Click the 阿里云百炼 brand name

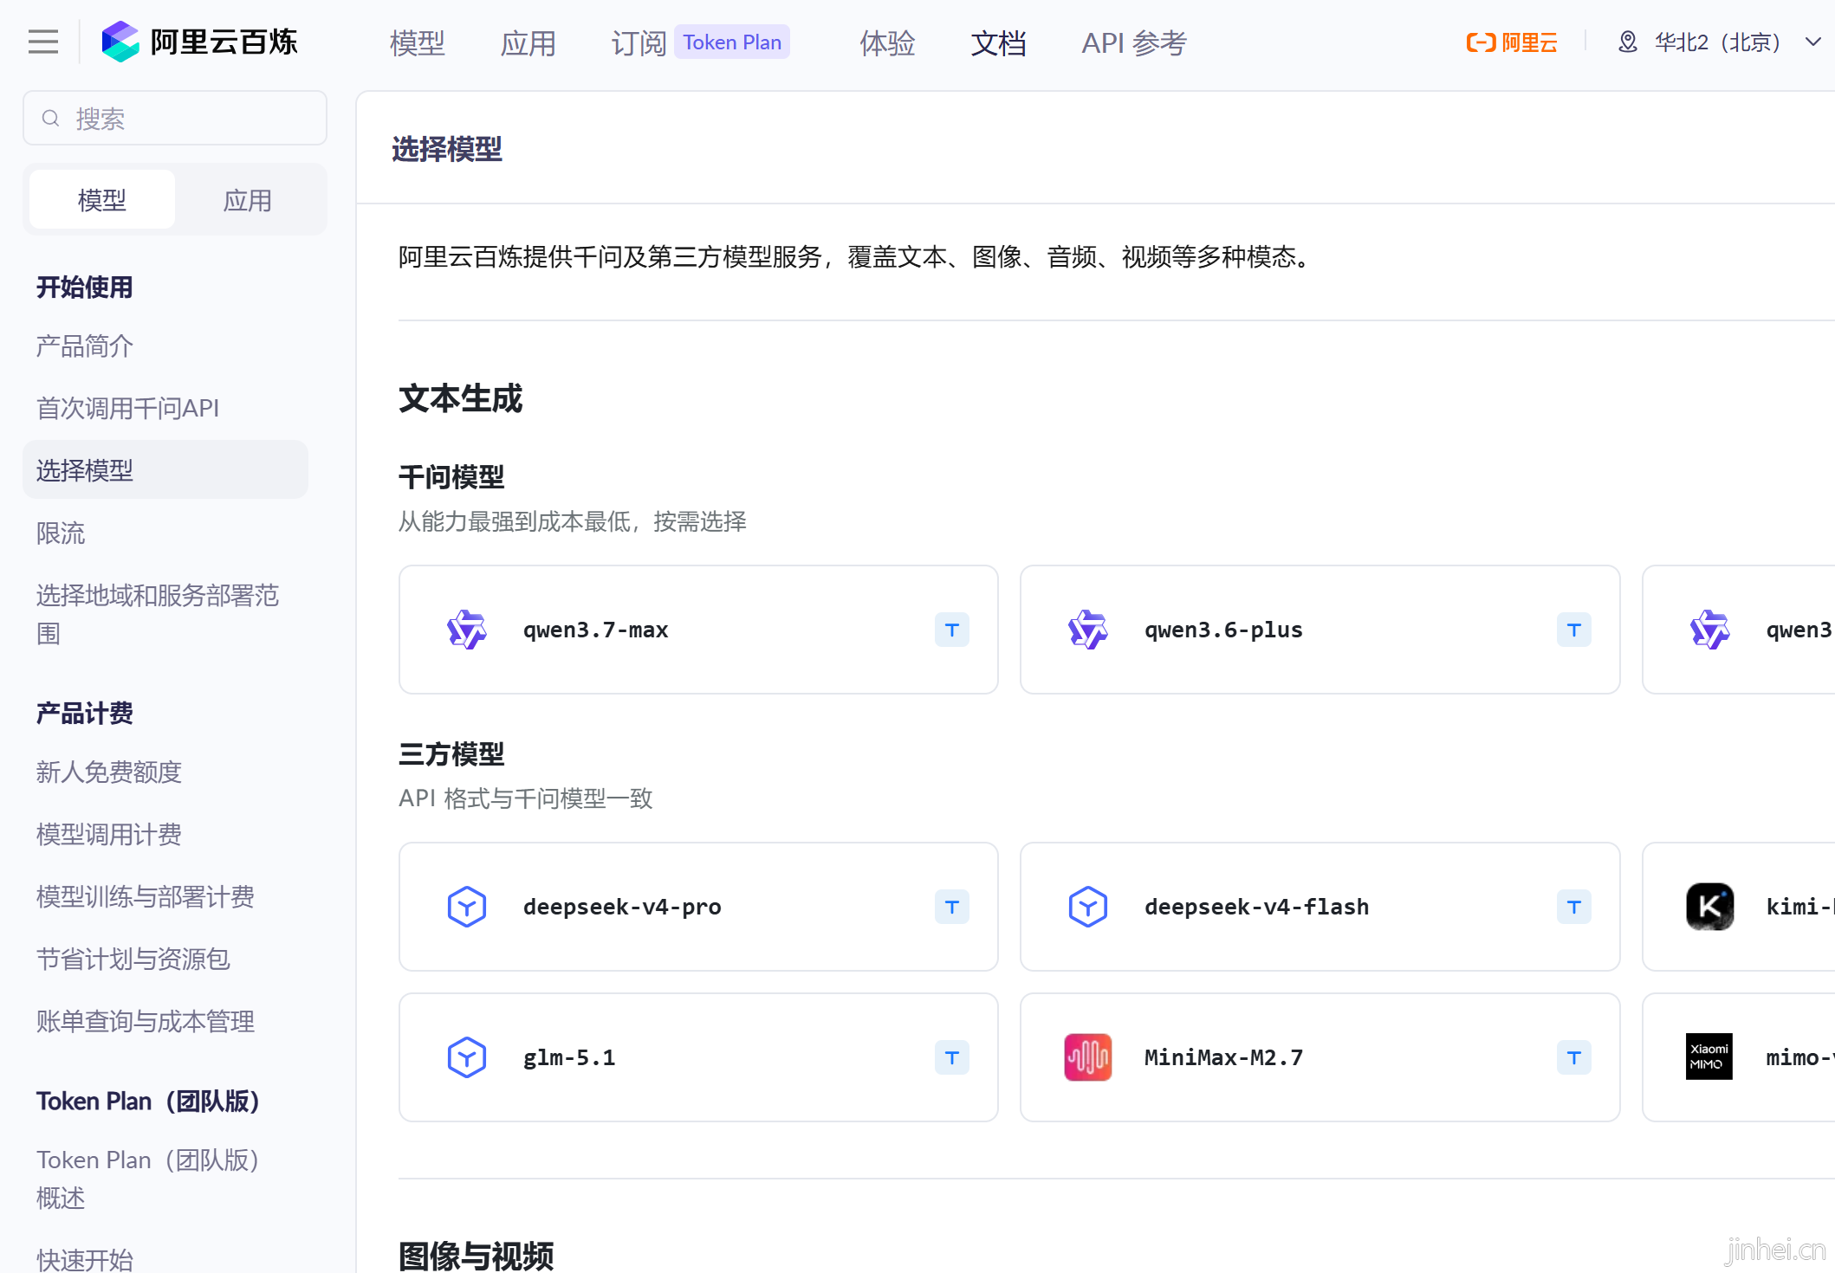224,42
